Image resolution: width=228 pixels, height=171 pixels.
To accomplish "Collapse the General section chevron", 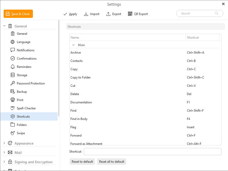I will click(x=4, y=26).
